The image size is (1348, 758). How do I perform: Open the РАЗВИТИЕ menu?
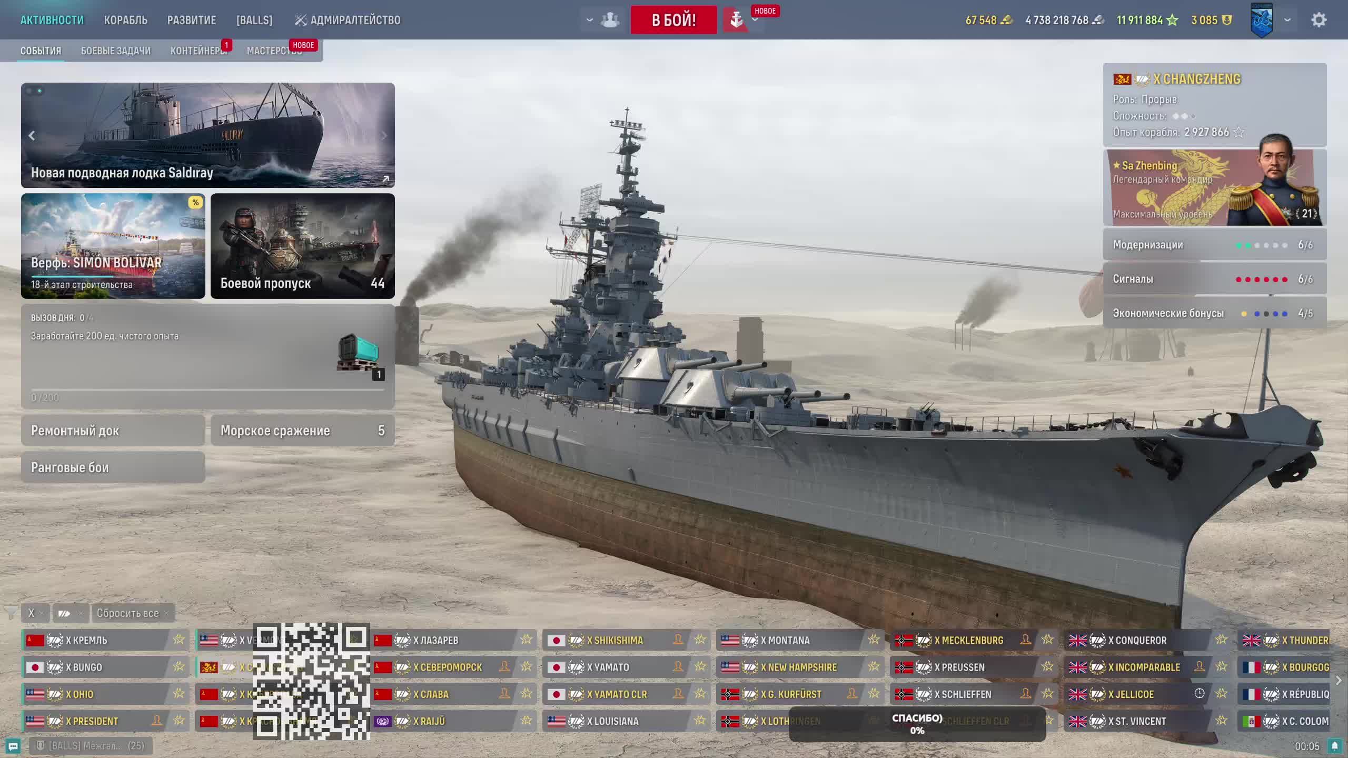pos(191,20)
